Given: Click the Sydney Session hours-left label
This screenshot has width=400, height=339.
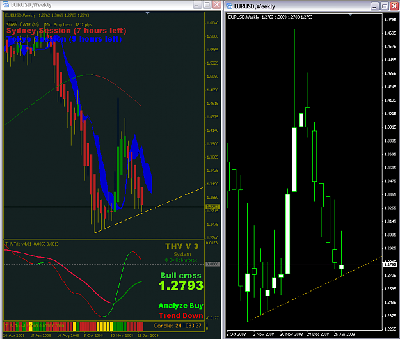Looking at the screenshot, I should [67, 31].
